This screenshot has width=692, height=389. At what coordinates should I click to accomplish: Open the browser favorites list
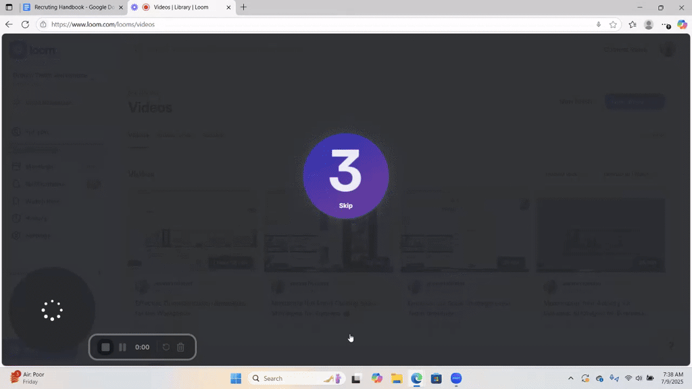633,24
